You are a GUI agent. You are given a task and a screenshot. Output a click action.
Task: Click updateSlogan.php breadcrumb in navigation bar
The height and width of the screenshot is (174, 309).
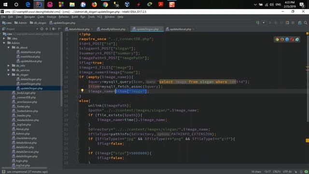(62, 23)
